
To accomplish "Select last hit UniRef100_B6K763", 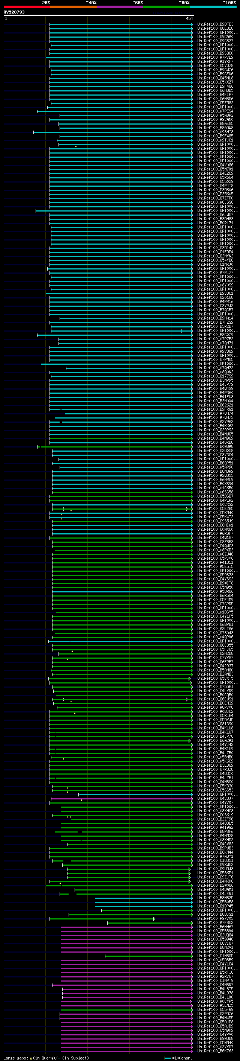I will point(215,1051).
